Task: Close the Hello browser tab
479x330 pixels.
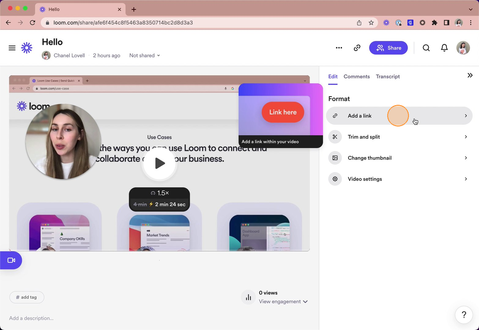Action: (119, 9)
